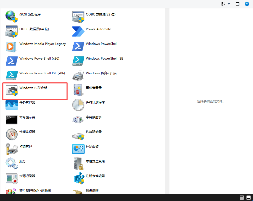Switch to details view in status bar

point(241,198)
